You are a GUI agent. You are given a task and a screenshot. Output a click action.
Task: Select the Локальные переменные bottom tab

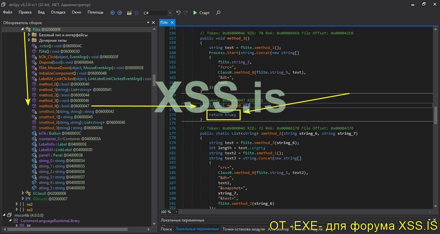point(197,229)
